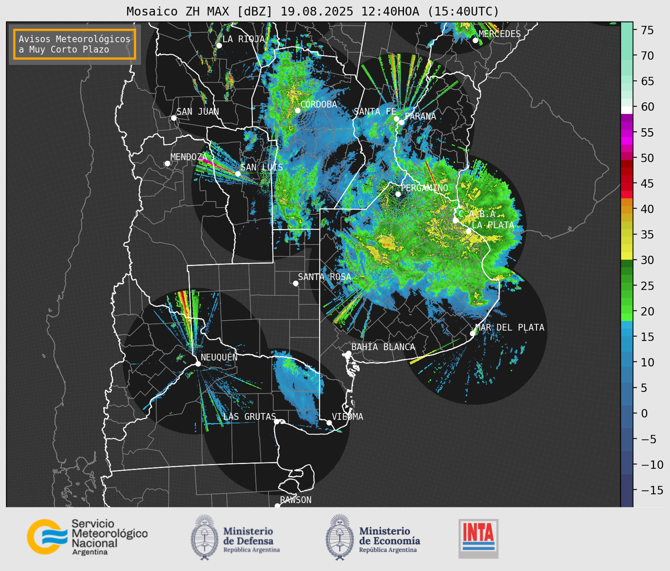The image size is (670, 571).
Task: Click the Servicio Meteorológico Nacional logo
Action: [87, 537]
